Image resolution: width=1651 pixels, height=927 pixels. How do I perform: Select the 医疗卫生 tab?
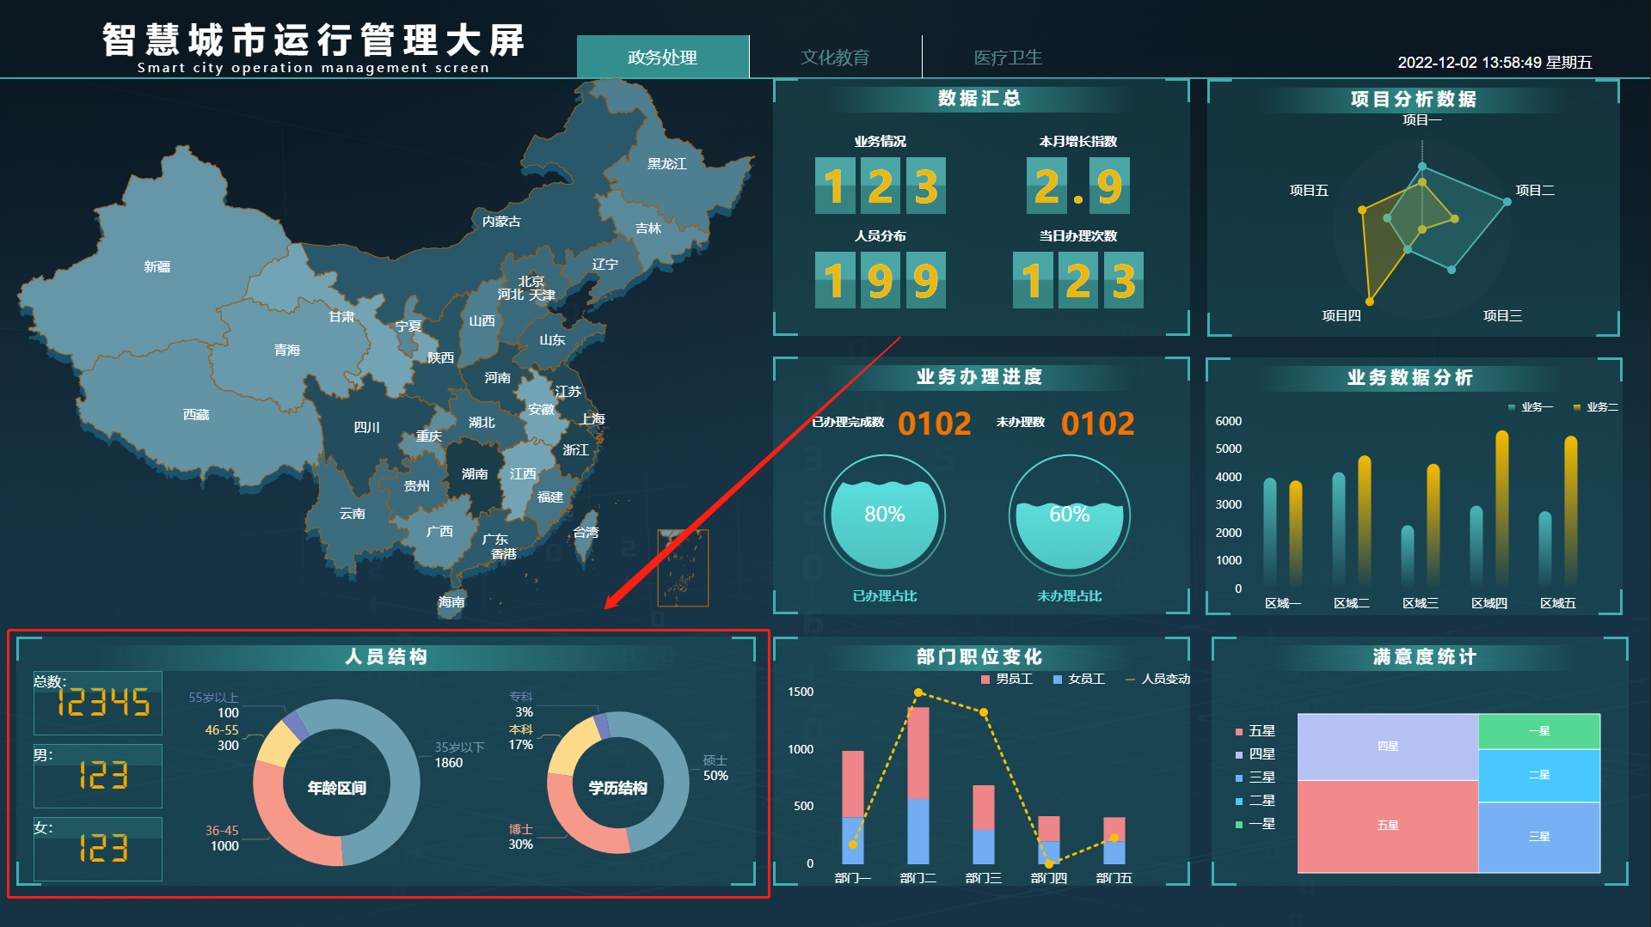click(x=1008, y=57)
